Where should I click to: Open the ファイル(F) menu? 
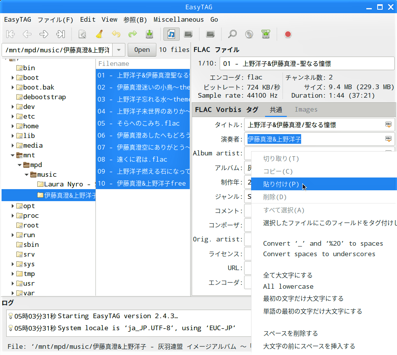pos(55,19)
